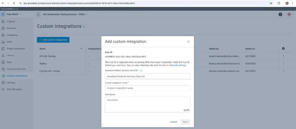The image size is (296, 129).
Task: Follow the hub settings link
Action: 180,65
